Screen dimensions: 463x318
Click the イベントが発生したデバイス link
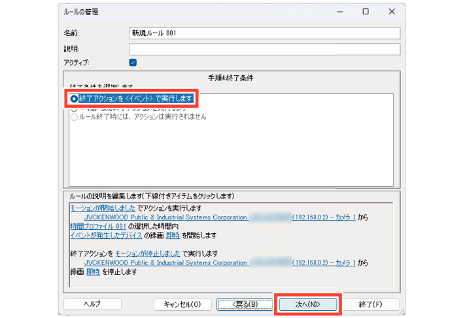(x=106, y=236)
